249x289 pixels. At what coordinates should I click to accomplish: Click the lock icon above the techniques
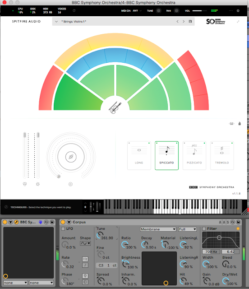pyautogui.click(x=240, y=123)
